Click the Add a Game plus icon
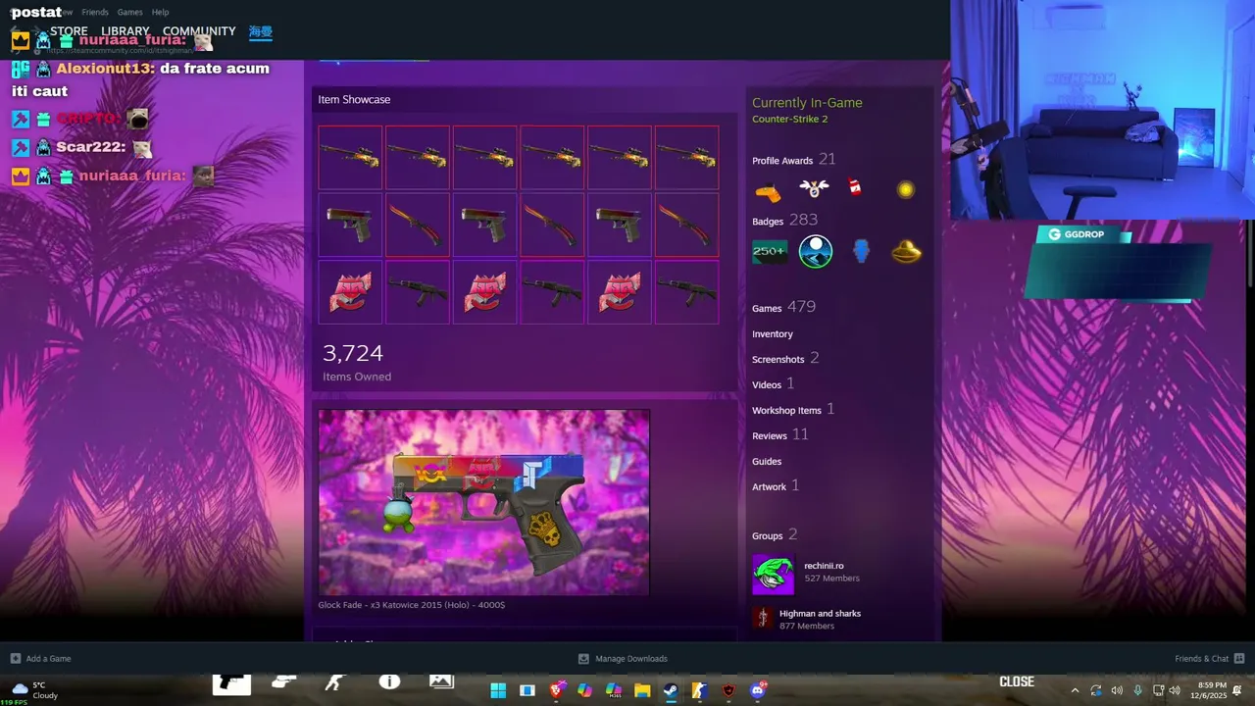1255x706 pixels. click(15, 658)
